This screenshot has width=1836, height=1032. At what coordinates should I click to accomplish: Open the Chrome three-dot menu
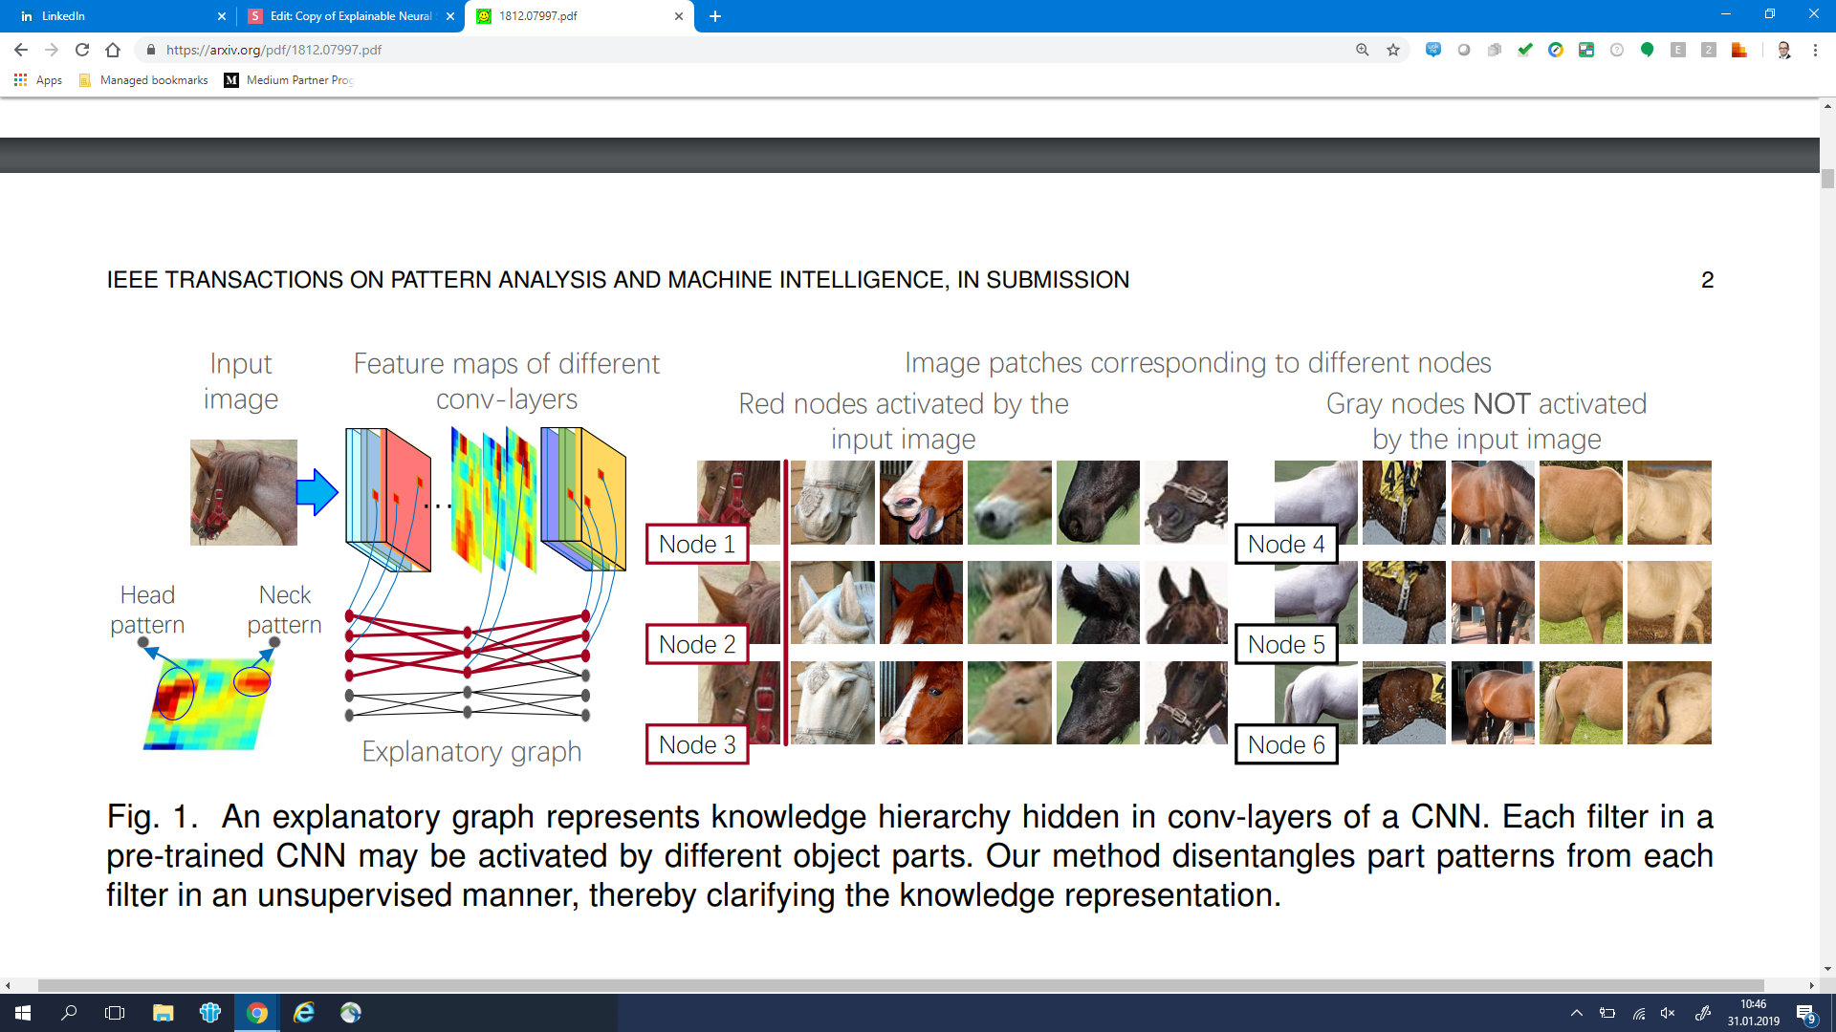1815,50
